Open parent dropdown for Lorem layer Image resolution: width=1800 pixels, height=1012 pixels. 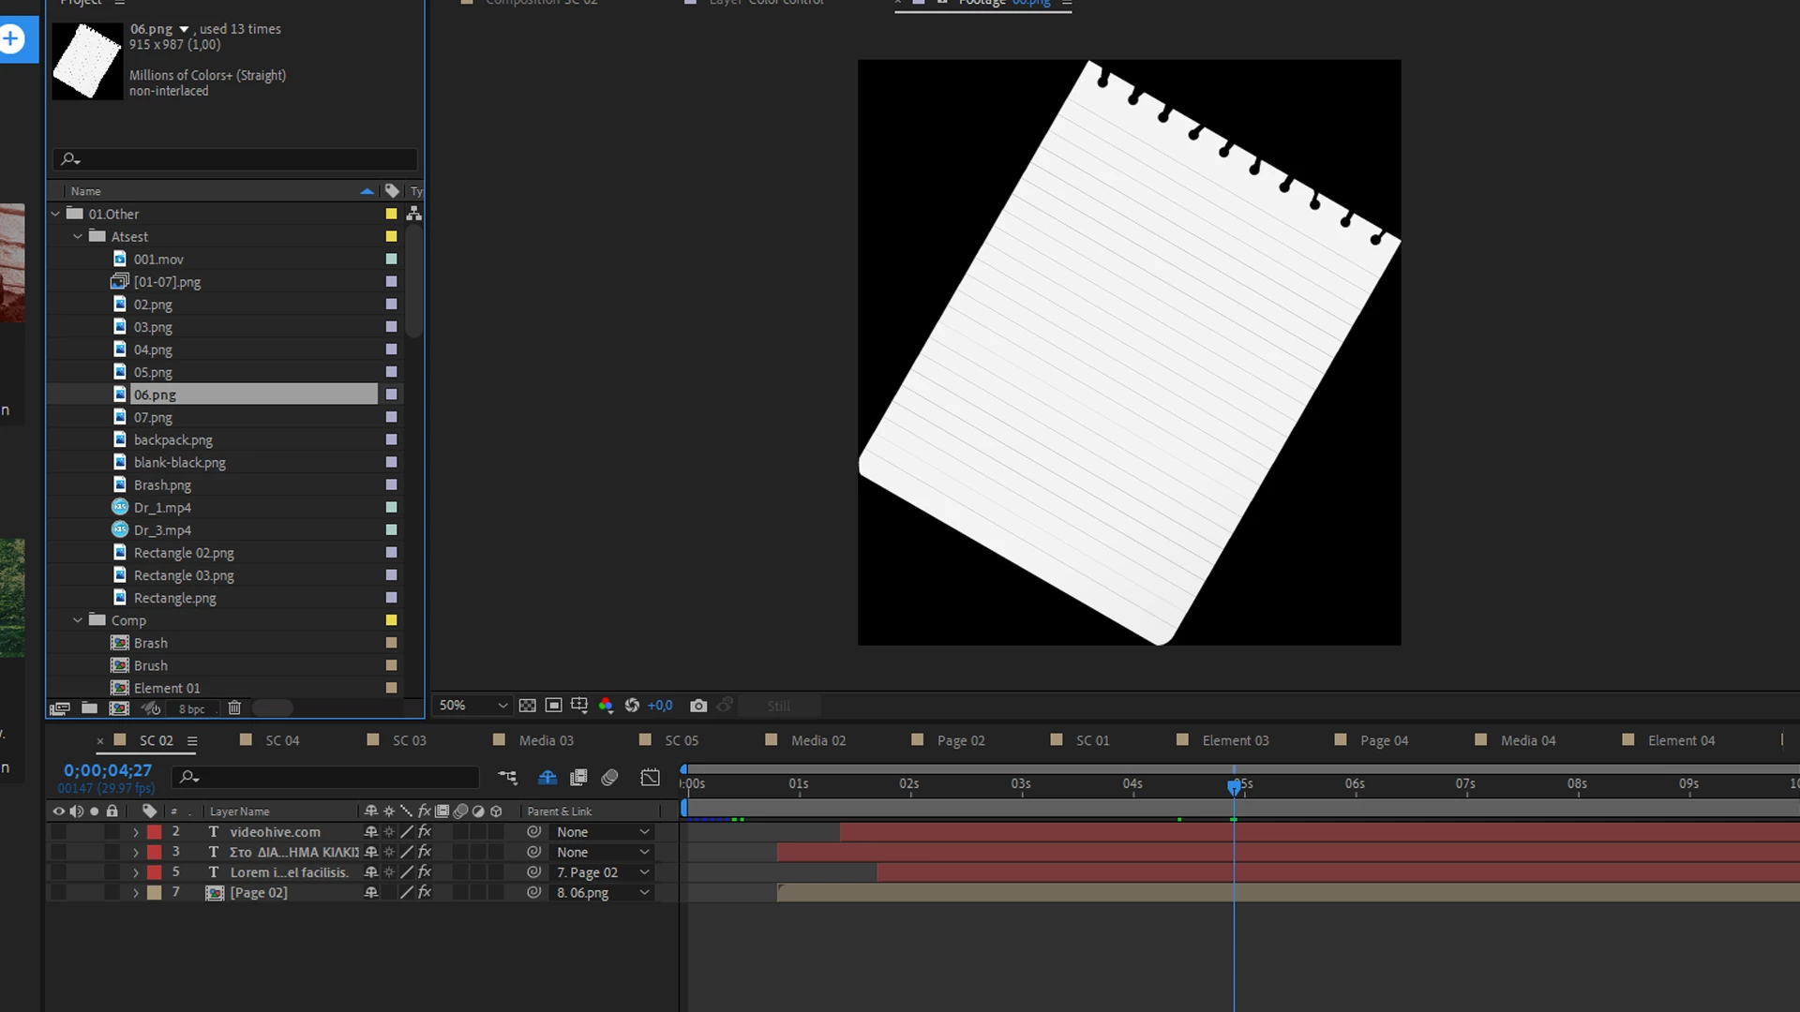click(x=644, y=872)
